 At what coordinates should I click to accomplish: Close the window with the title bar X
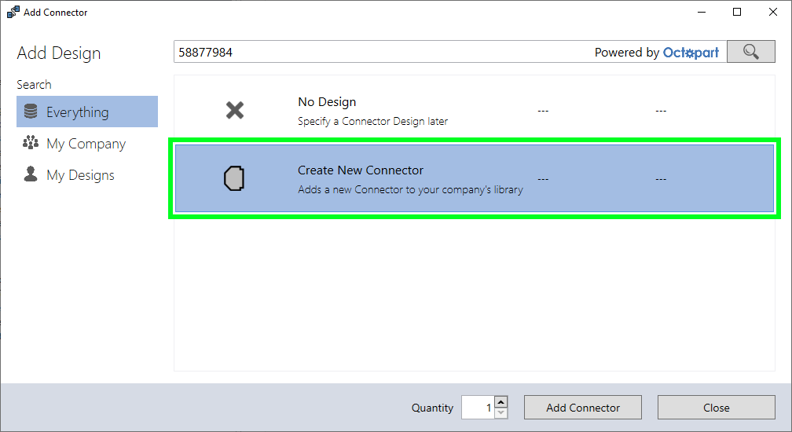pos(773,12)
